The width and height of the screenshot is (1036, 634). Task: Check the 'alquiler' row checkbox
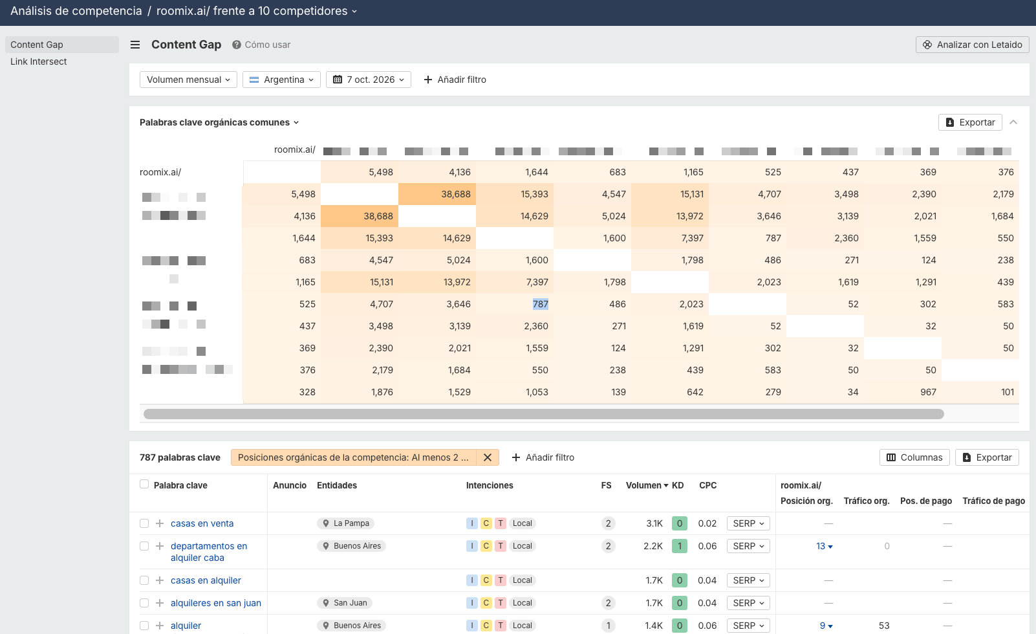144,626
